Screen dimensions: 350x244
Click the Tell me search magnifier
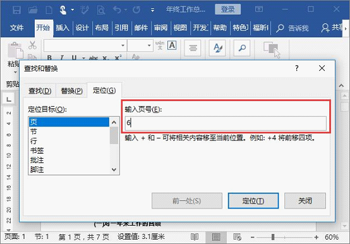(x=280, y=28)
